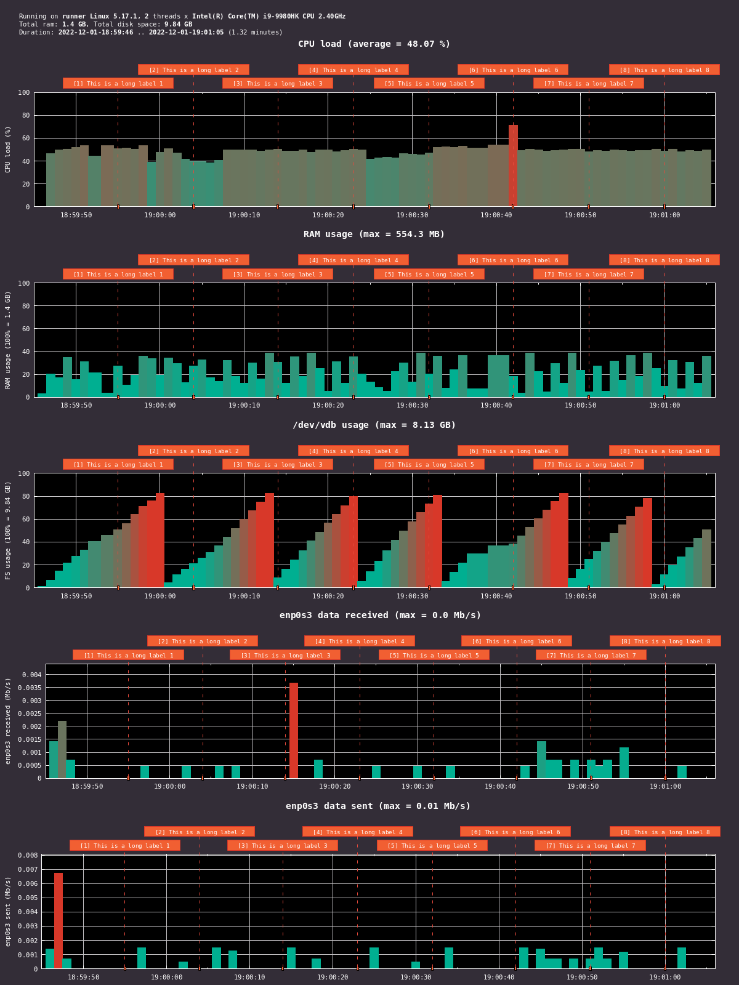Click 18:59:50 tick on RAM usage x-axis

pos(76,405)
